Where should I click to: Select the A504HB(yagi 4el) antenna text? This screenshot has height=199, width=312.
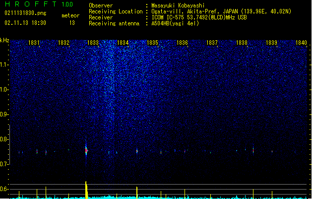[175, 23]
